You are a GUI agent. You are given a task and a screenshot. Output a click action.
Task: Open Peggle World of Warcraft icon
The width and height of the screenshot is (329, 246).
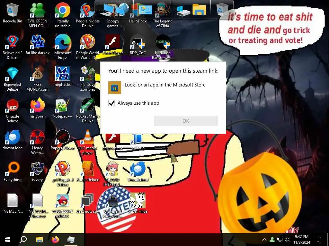[88, 42]
